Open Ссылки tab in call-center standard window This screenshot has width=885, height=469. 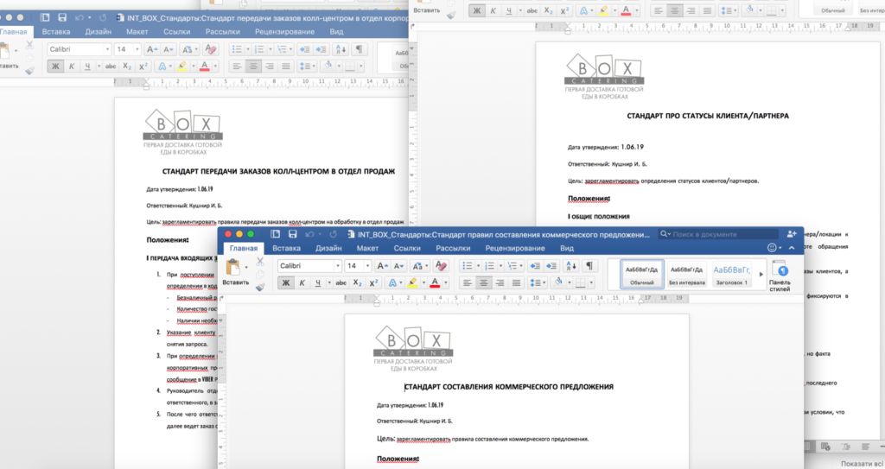pyautogui.click(x=176, y=32)
